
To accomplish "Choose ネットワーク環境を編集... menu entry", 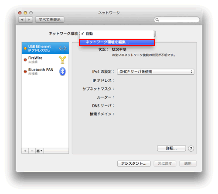I will 117,42.
